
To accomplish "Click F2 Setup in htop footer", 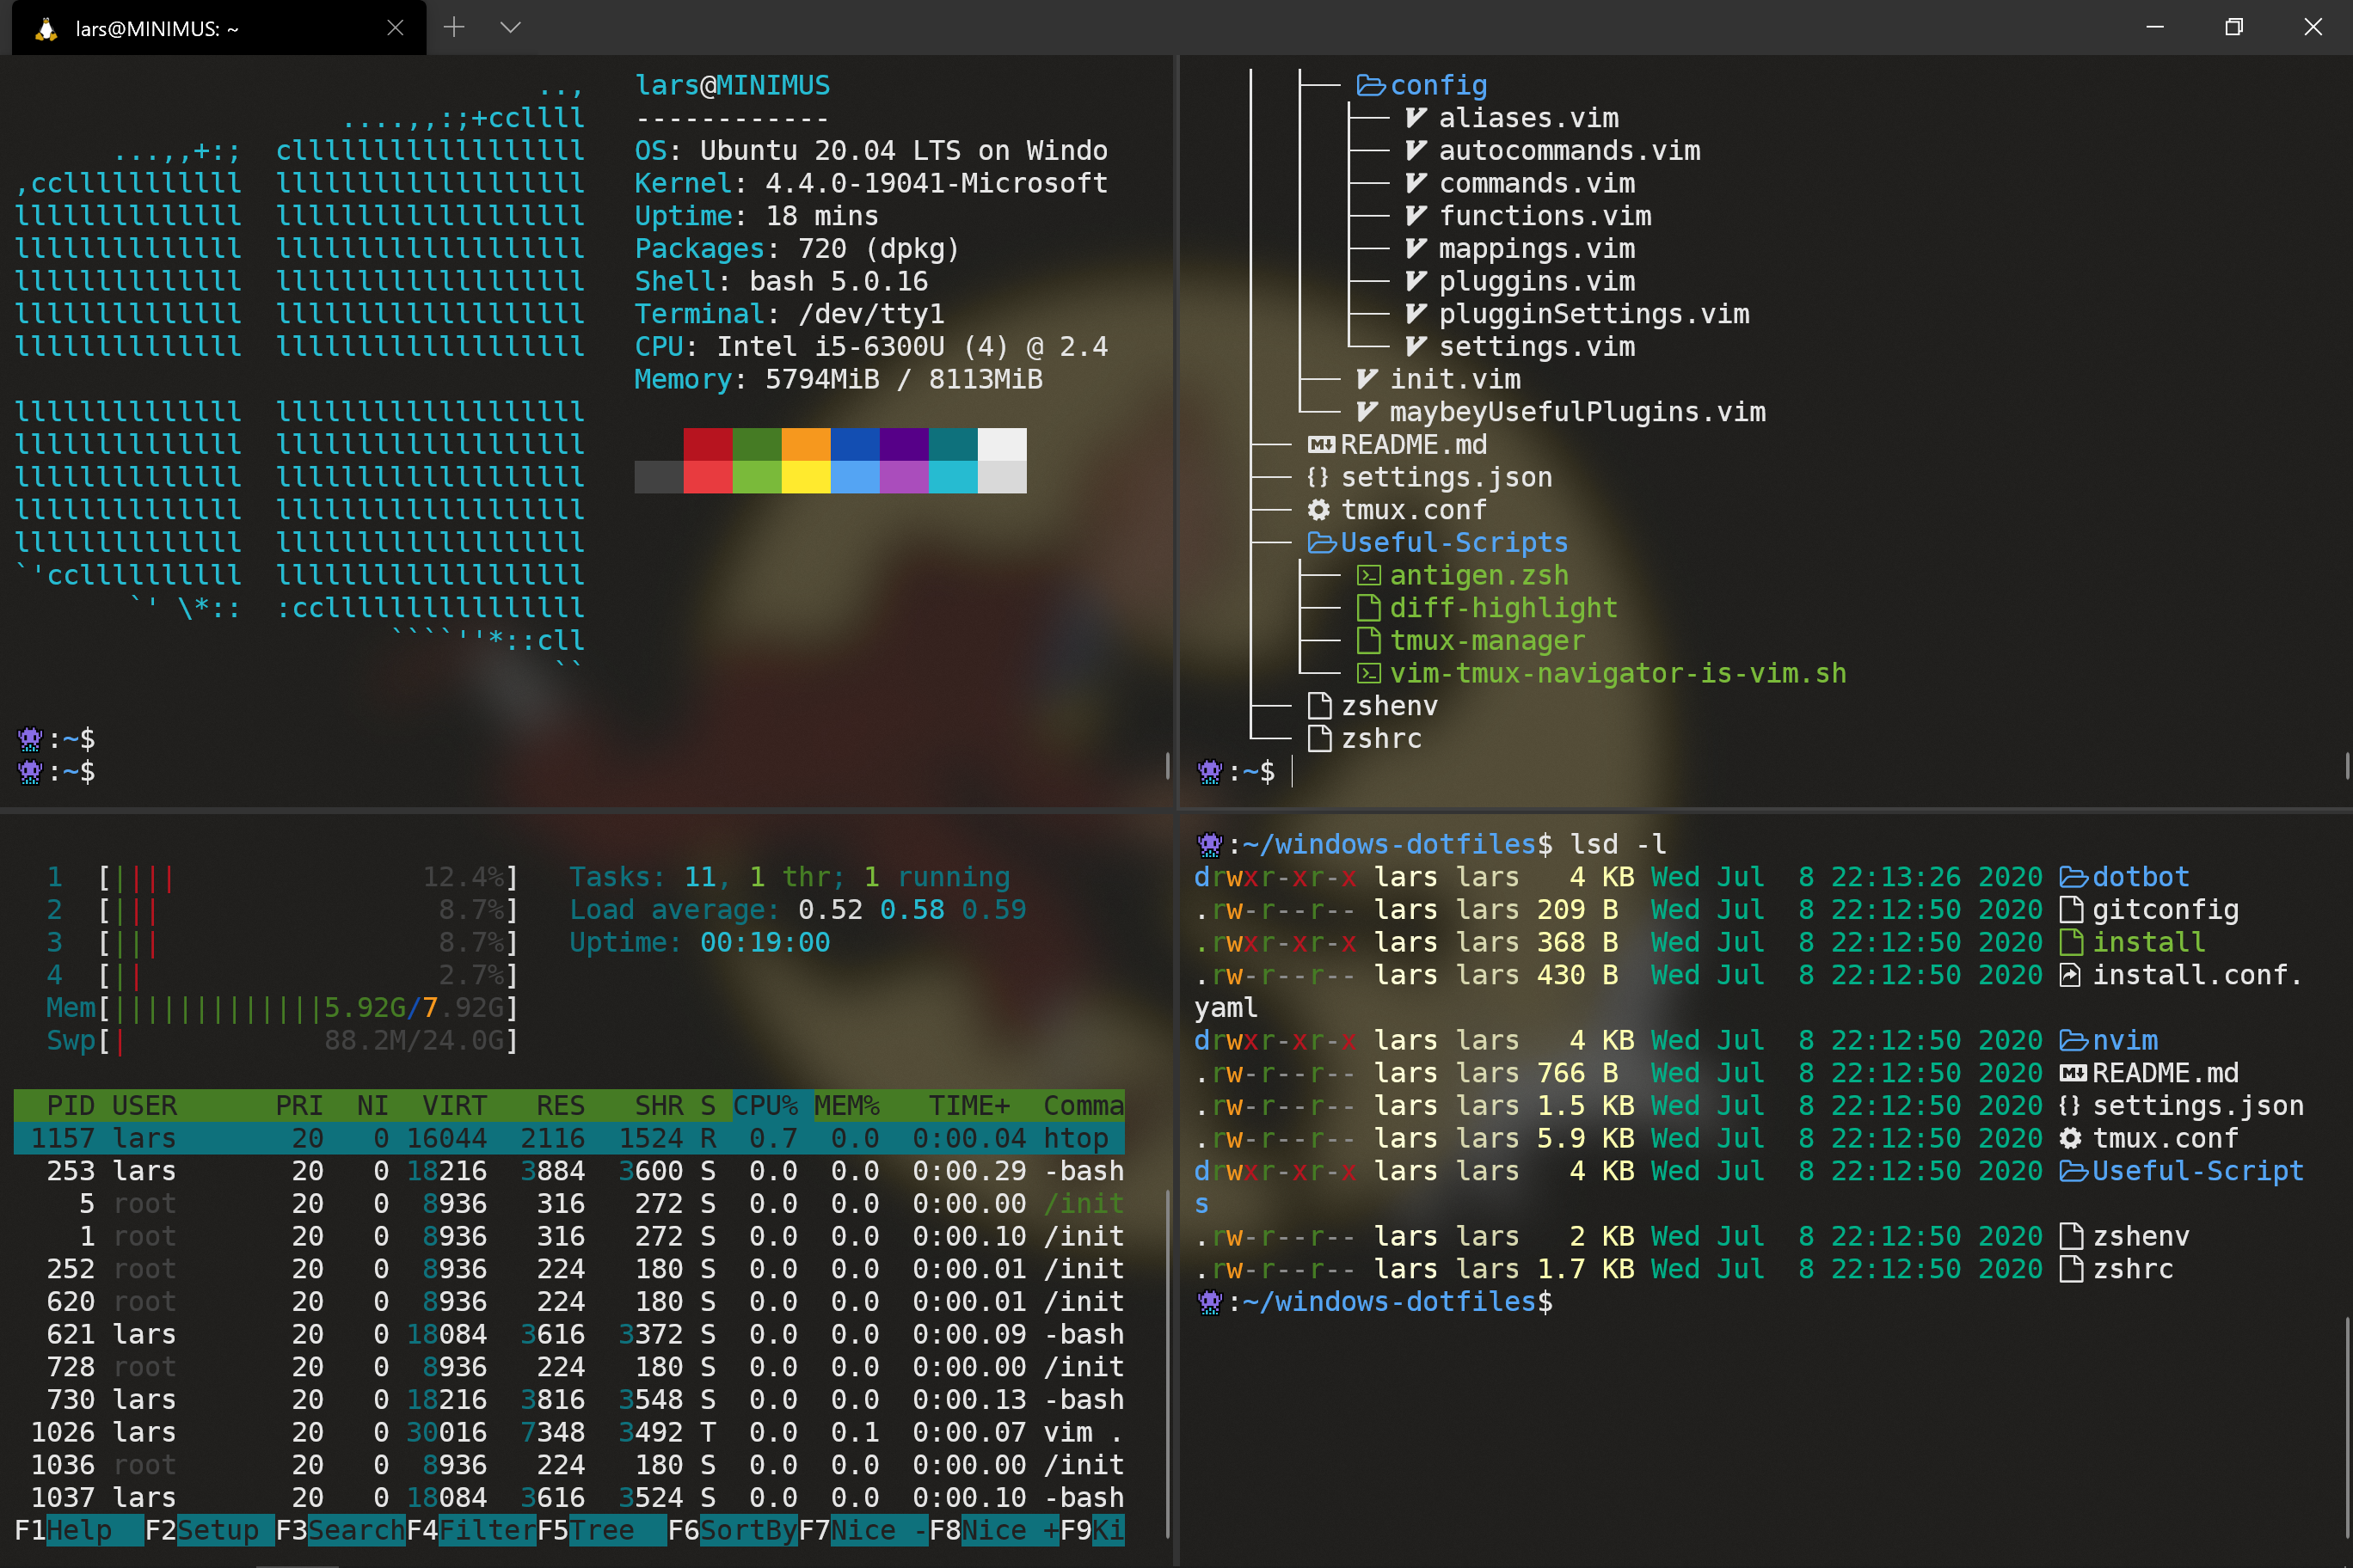I will click(x=209, y=1530).
